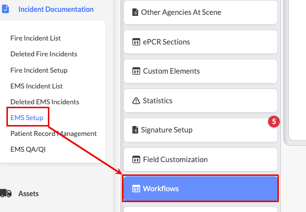Screen dimensions: 306x212
Task: Click the Workflows sliders icon
Action: pyautogui.click(x=136, y=189)
